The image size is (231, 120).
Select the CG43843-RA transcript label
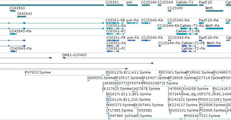tap(20, 31)
